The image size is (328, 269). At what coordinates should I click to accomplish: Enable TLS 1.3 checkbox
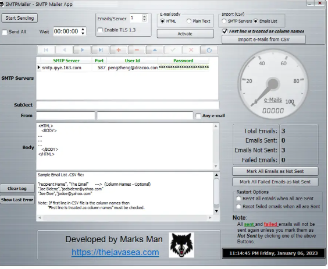coord(101,30)
